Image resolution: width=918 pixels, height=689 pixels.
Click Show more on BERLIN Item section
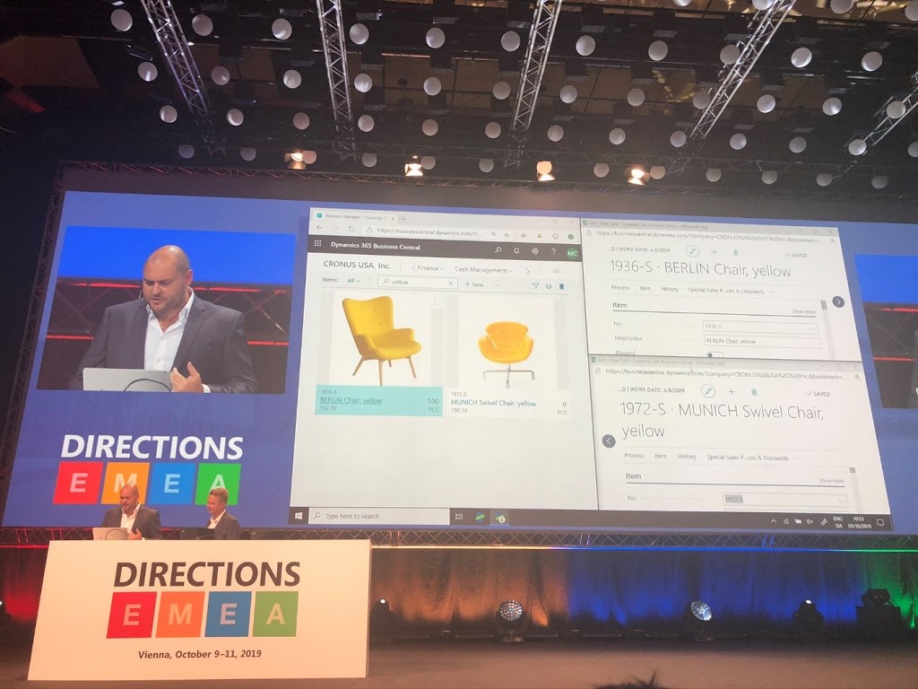click(803, 311)
